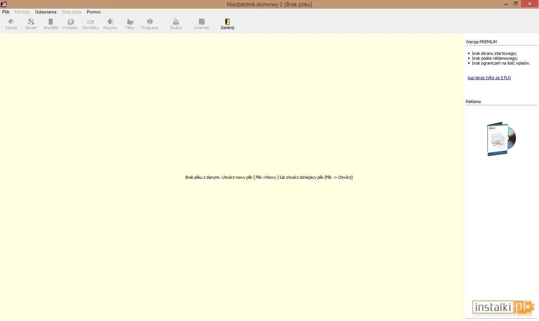Open the Plik menu
Screen dimensions: 539x321
coord(6,12)
